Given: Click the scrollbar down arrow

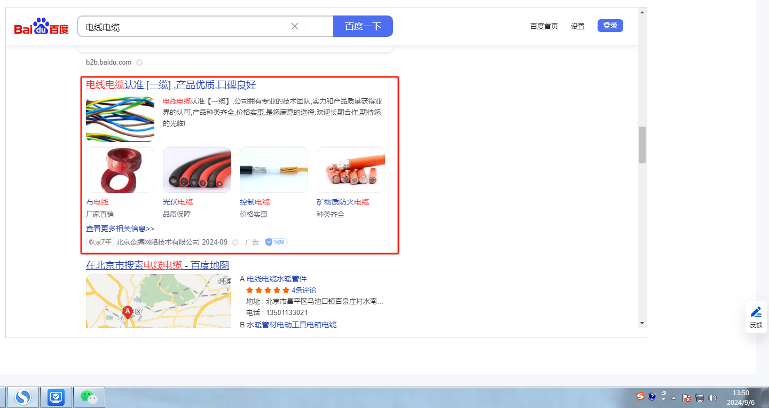Looking at the screenshot, I should tap(642, 323).
